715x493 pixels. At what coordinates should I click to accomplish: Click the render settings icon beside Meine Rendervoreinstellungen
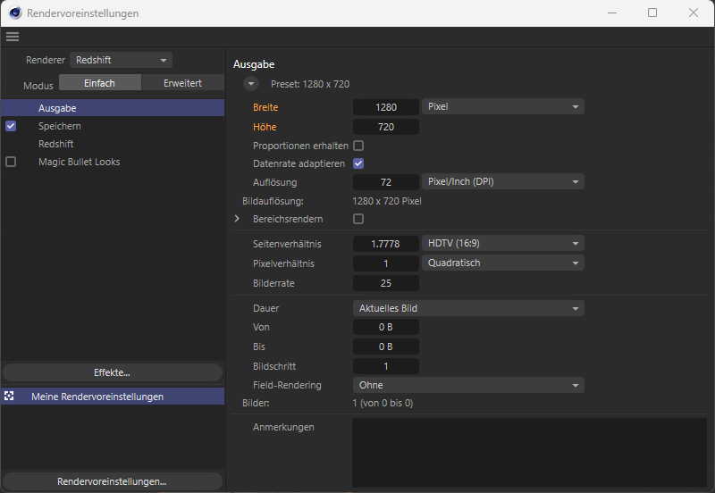[x=10, y=396]
